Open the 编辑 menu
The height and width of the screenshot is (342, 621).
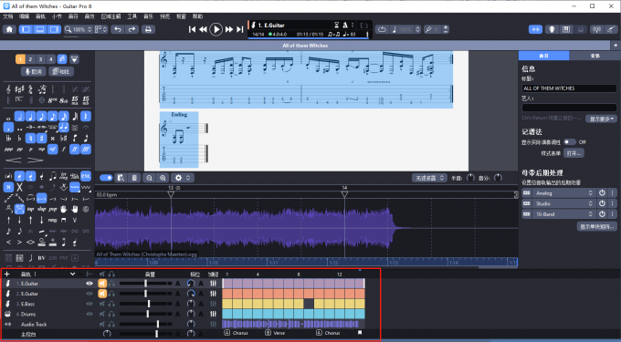pyautogui.click(x=24, y=16)
